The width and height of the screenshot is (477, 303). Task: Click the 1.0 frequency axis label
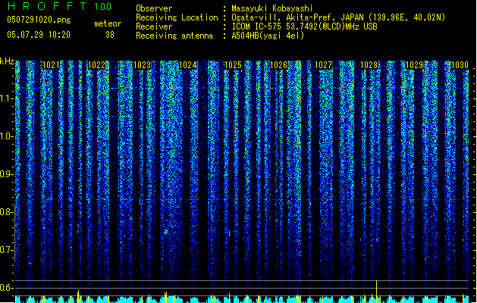click(x=6, y=136)
